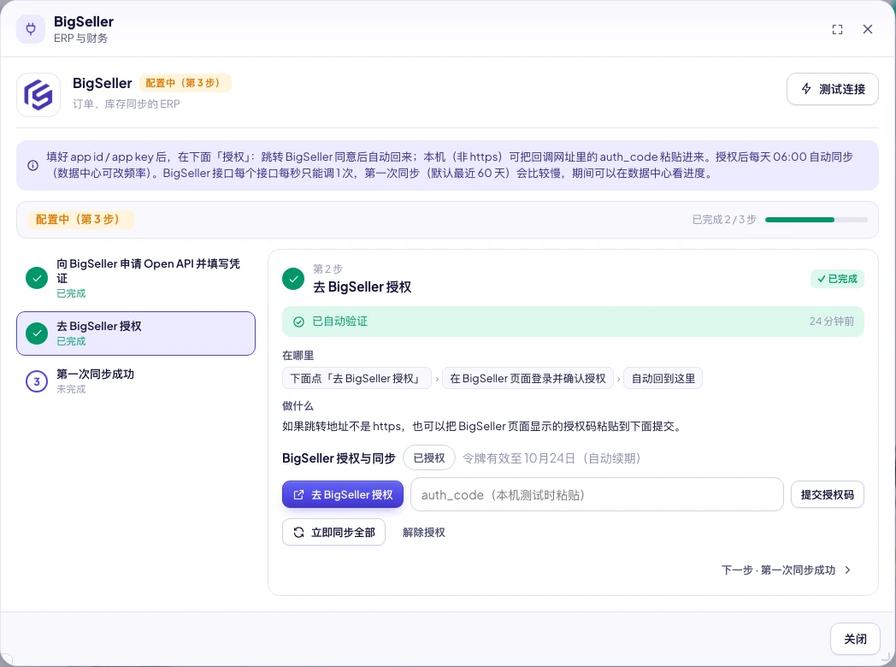
Task: Click the 24 分钟前 timestamp
Action: click(831, 322)
